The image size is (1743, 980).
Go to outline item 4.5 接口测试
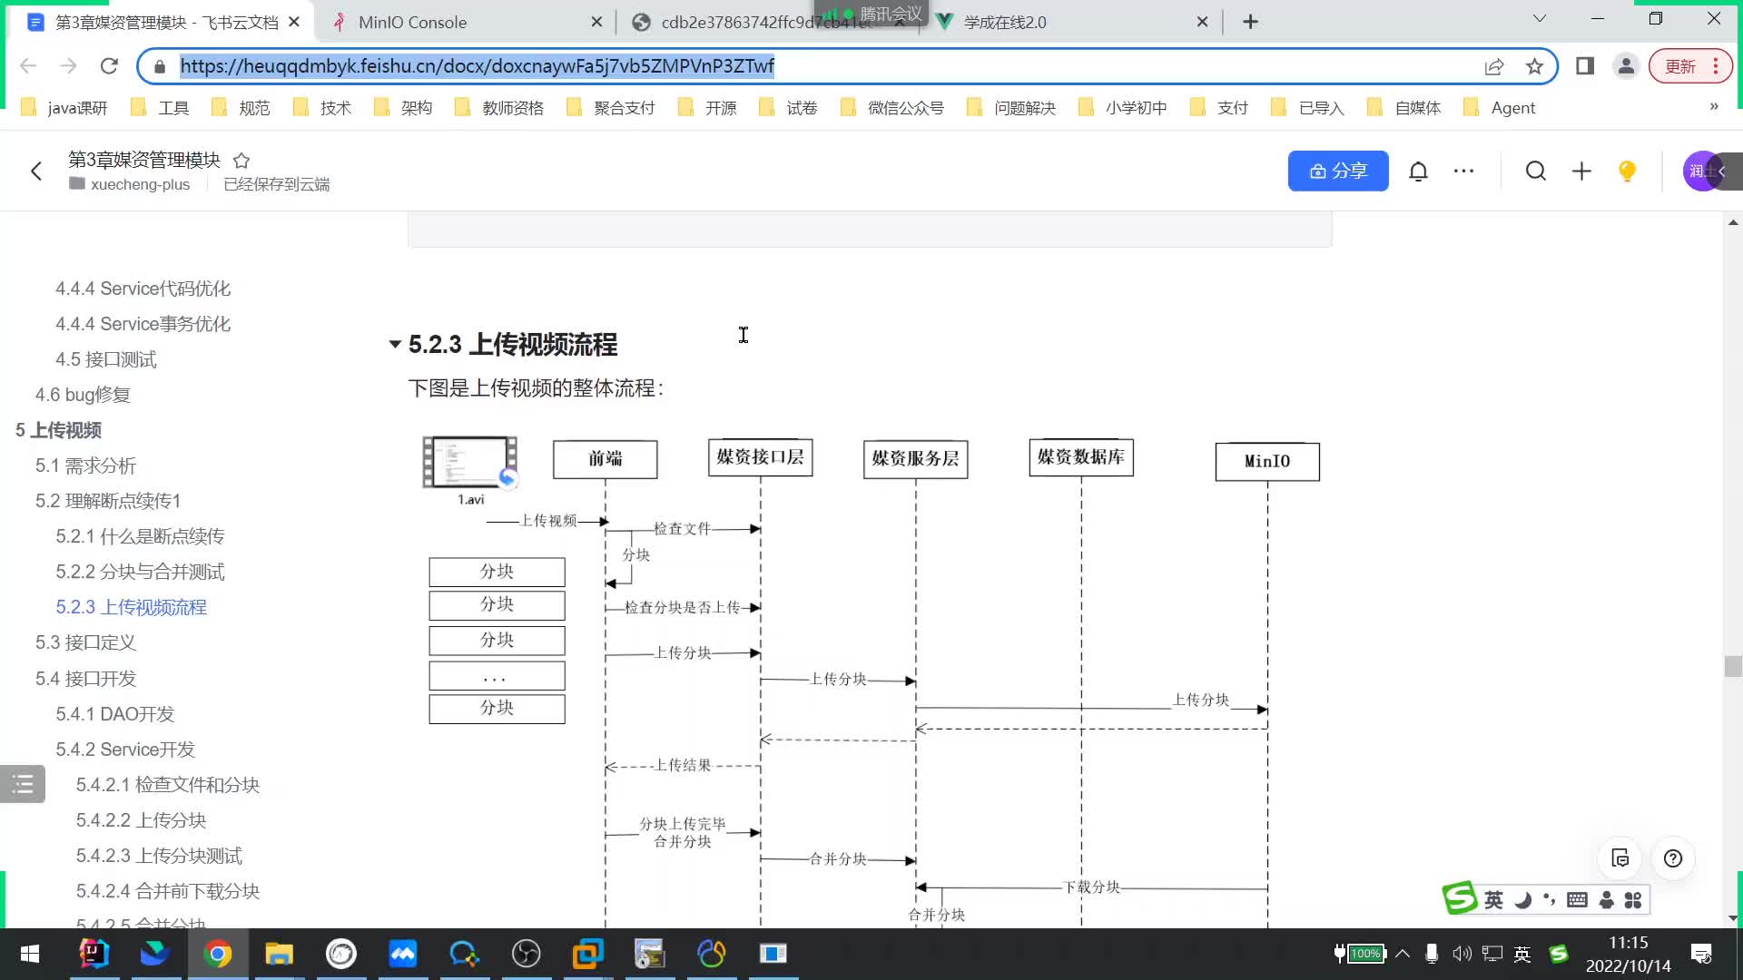point(106,359)
